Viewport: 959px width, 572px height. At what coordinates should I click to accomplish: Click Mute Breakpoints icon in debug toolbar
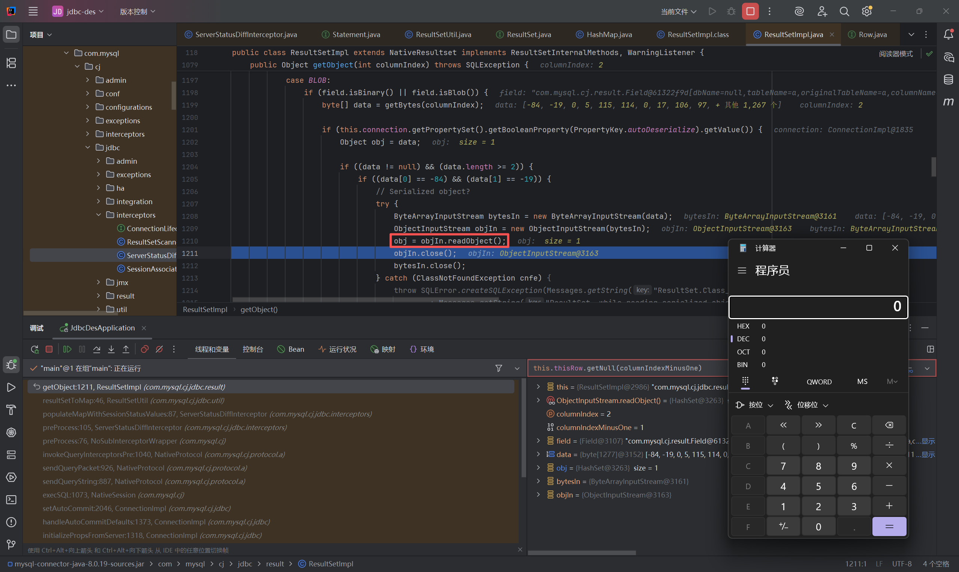click(x=159, y=349)
